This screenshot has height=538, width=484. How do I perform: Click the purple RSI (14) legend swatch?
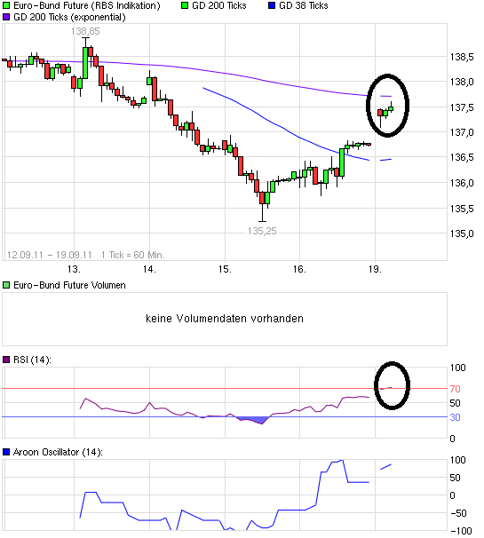(x=6, y=360)
